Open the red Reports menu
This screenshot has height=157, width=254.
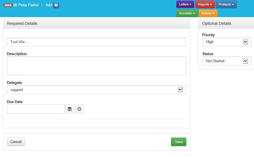click(205, 5)
